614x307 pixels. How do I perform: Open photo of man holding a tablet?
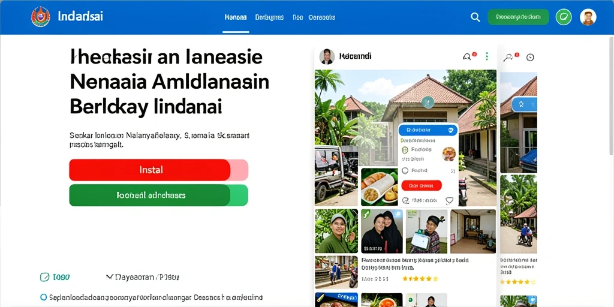coord(426,231)
